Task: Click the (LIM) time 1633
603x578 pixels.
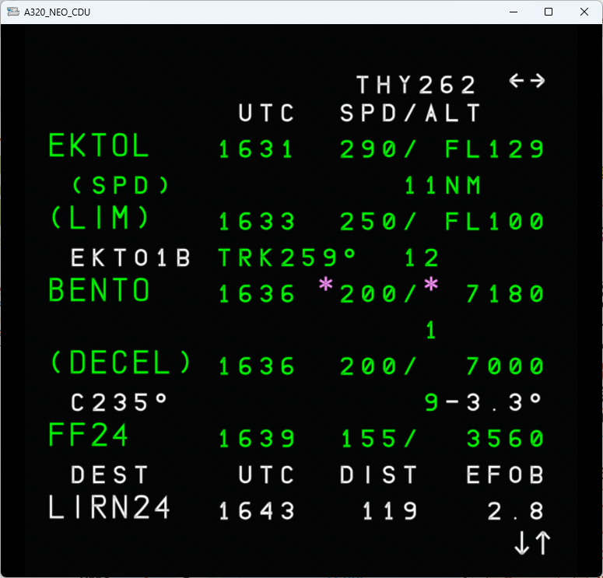Action: coord(257,222)
